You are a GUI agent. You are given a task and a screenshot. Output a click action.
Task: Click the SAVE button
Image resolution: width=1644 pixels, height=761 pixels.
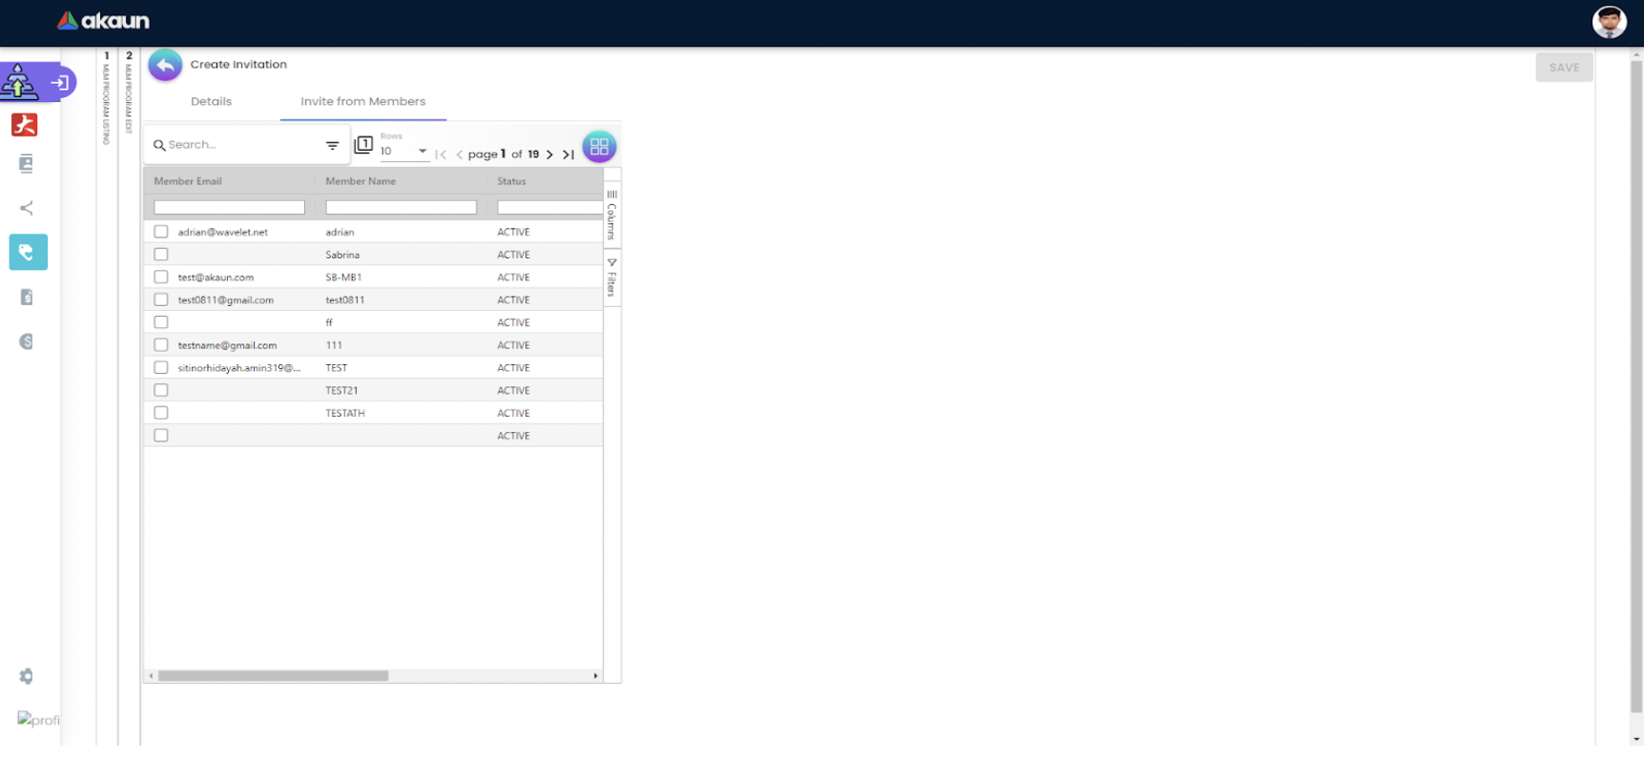point(1564,68)
